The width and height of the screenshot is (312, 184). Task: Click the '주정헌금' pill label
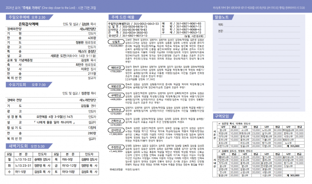tap(116, 147)
